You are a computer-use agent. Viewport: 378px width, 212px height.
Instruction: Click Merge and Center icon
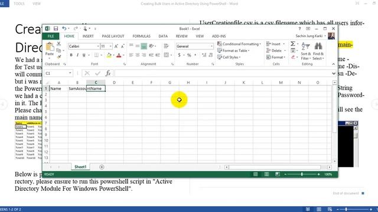[167, 55]
